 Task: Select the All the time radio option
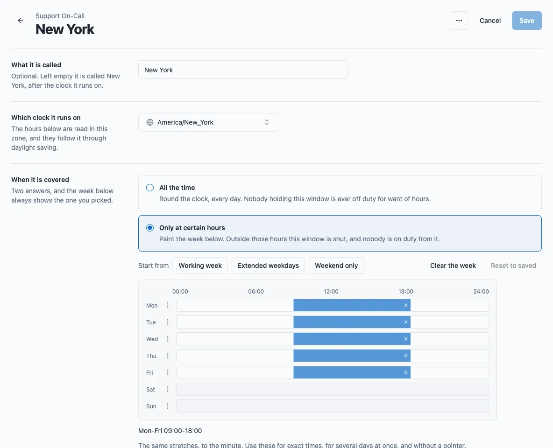(x=150, y=188)
